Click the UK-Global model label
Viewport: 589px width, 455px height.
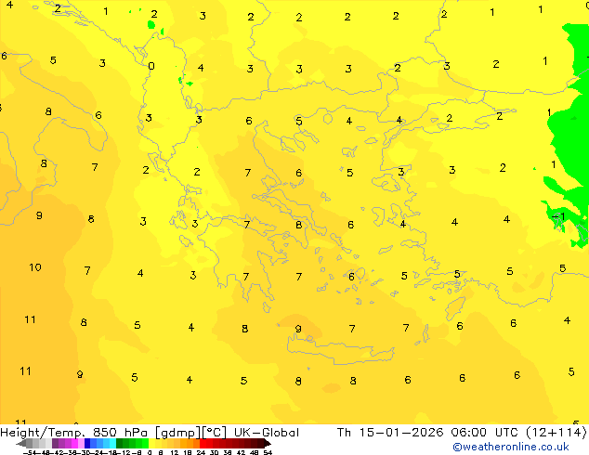click(267, 433)
